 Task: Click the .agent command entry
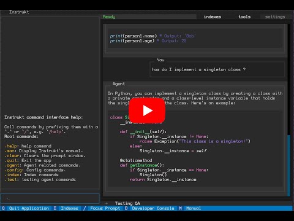tap(42, 165)
